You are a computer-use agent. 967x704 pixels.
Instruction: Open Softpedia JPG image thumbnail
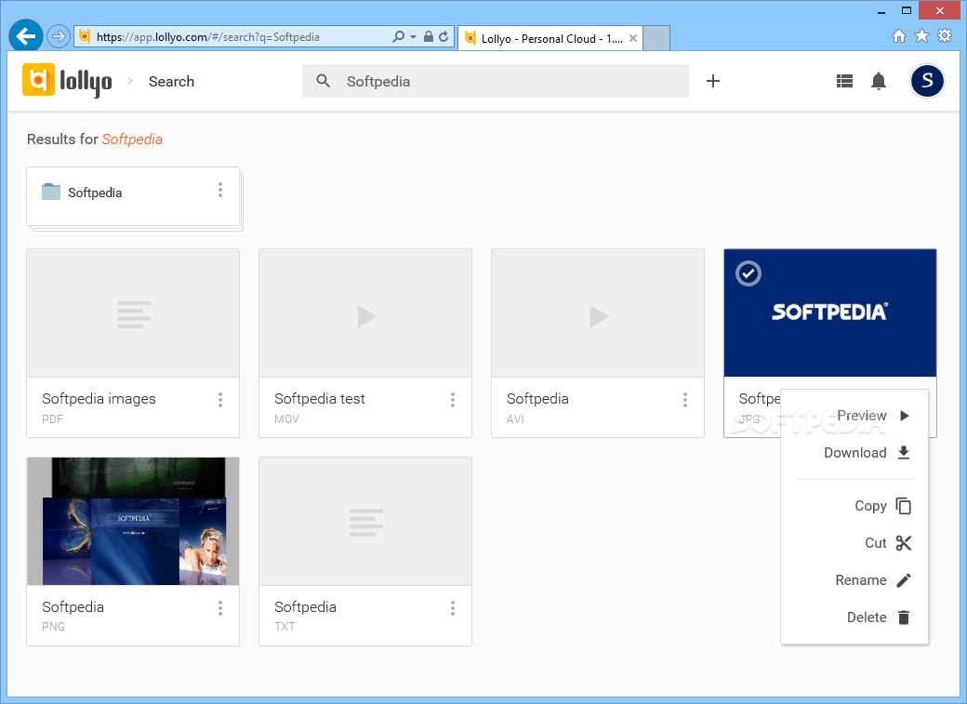pyautogui.click(x=830, y=313)
